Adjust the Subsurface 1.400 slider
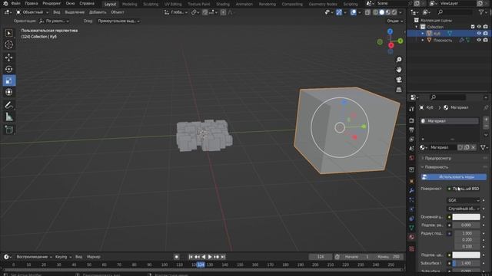Image resolution: width=492 pixels, height=276 pixels. (466, 263)
